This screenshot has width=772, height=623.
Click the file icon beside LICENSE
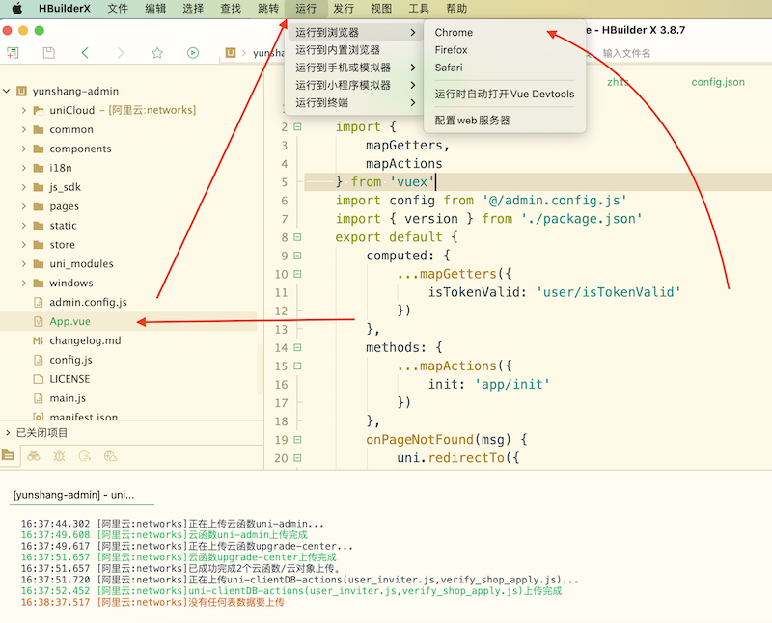click(39, 379)
